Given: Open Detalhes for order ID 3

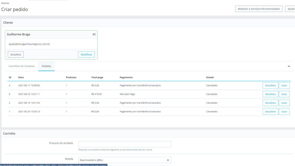Looking at the screenshot, I should click(270, 94).
